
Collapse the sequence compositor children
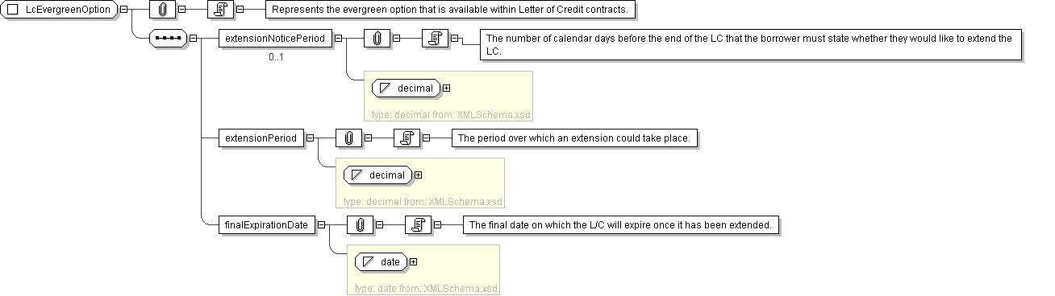pyautogui.click(x=193, y=39)
